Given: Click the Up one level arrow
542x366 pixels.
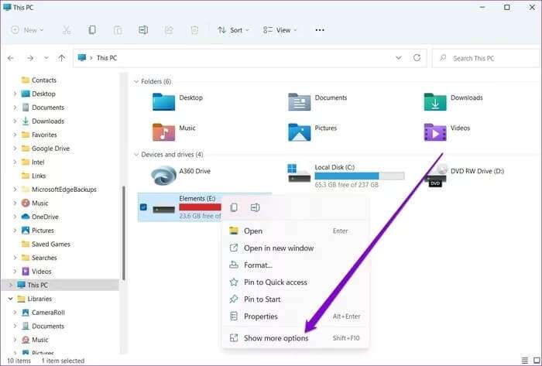Looking at the screenshot, I should pyautogui.click(x=61, y=58).
